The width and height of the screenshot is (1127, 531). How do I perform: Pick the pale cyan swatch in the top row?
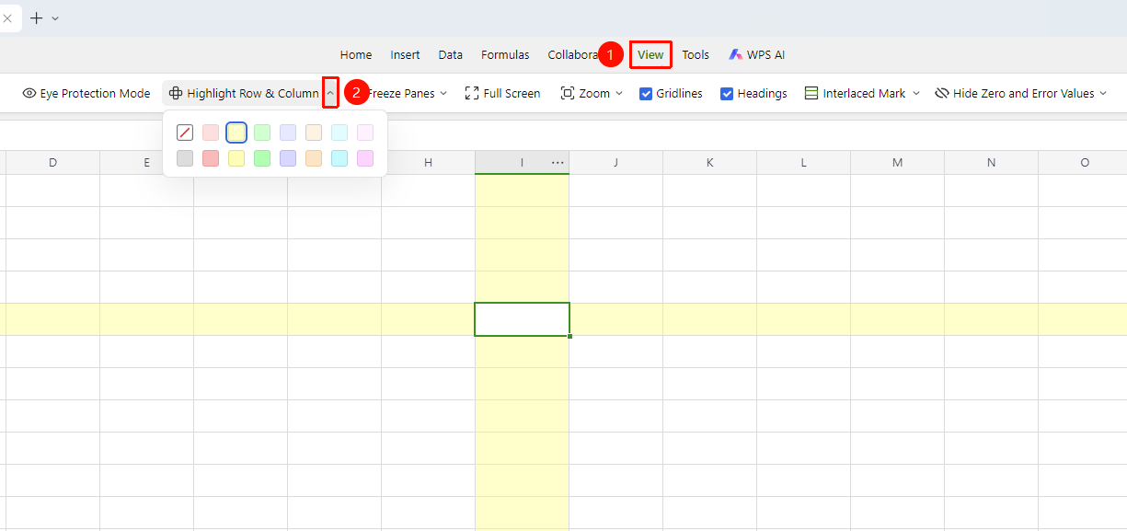(x=339, y=133)
